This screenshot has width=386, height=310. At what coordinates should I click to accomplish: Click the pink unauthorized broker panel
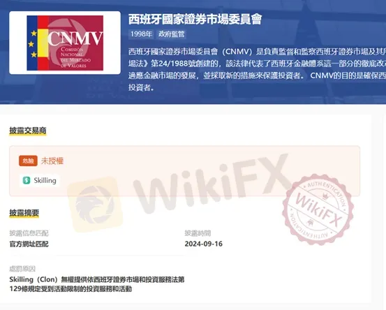[x=185, y=171]
